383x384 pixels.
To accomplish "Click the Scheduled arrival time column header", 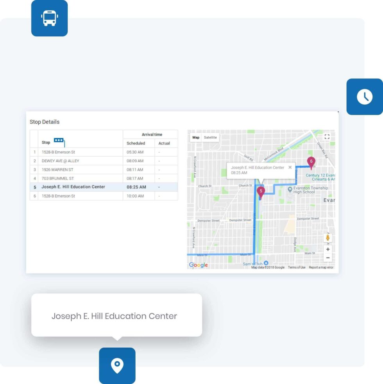I will pos(136,143).
